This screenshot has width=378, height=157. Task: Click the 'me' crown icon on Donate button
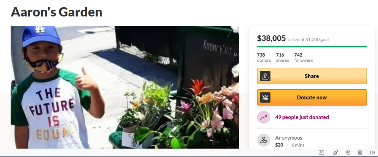tap(265, 97)
